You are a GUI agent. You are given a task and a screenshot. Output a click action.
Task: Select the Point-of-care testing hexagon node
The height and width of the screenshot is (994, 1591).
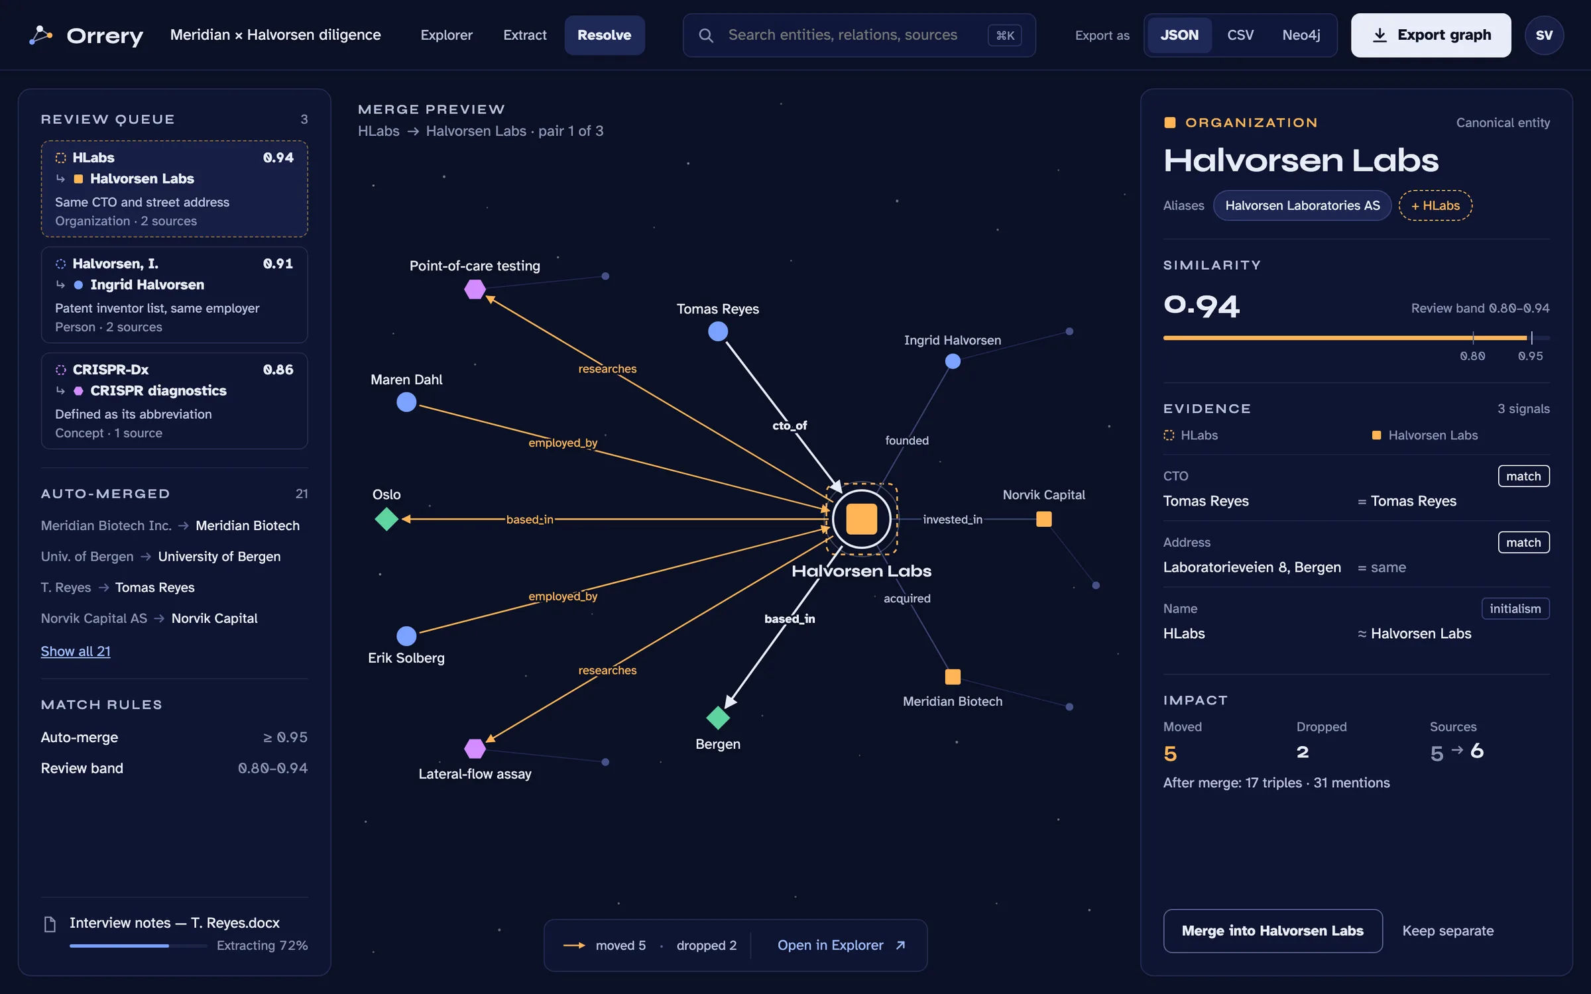coord(475,289)
